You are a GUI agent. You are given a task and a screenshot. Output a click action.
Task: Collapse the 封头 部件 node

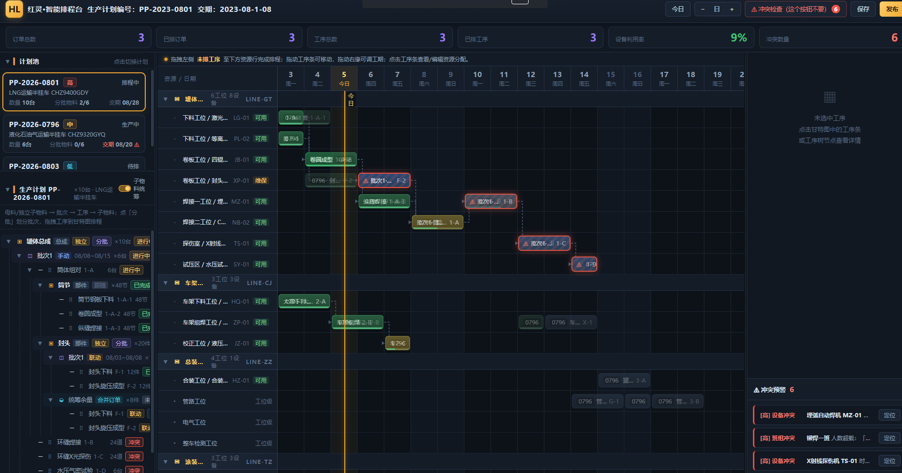pyautogui.click(x=40, y=344)
